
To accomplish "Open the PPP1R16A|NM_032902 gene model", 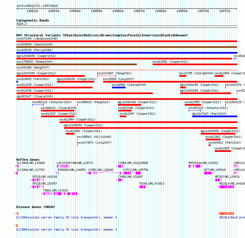I will [x=195, y=166].
